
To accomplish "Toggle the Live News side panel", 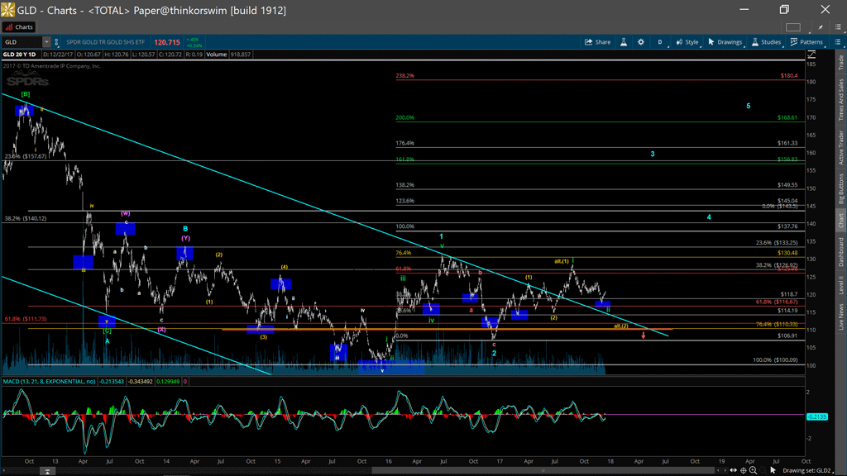I will tap(841, 317).
